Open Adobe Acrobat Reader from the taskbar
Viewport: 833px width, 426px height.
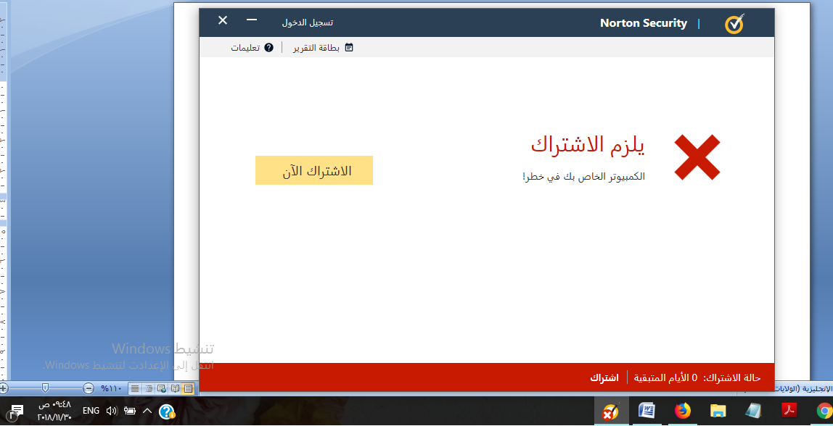[788, 411]
